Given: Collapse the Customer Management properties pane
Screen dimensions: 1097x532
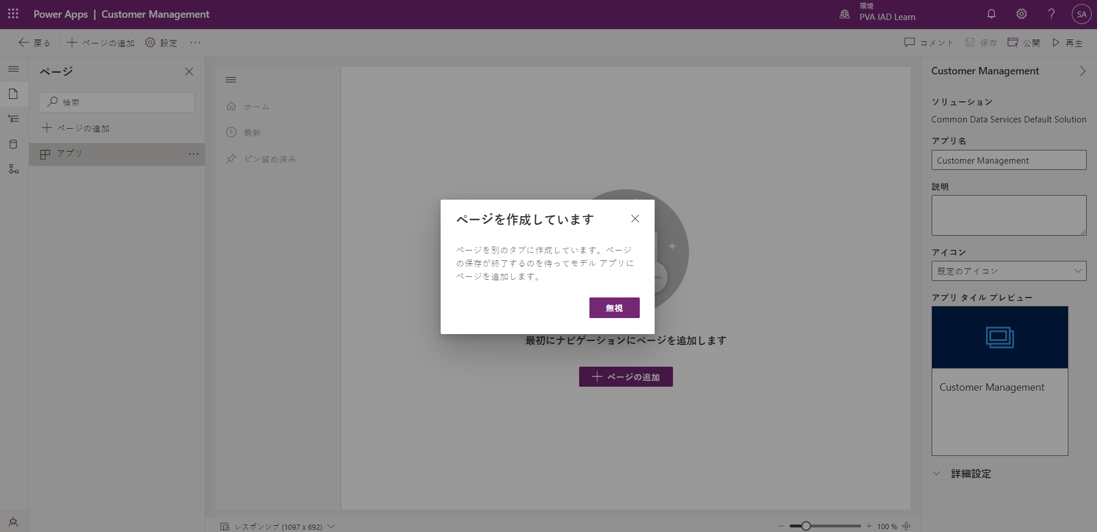Looking at the screenshot, I should 1082,71.
